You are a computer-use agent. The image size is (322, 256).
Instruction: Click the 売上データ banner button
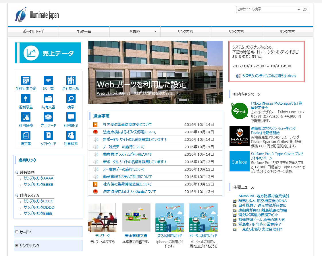48,53
